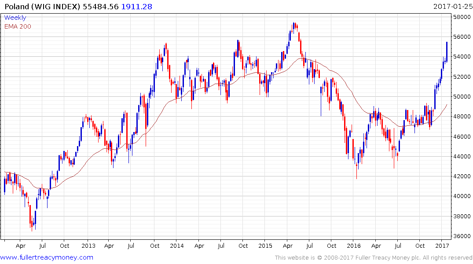473x264 pixels.
Task: Click the chart date 2017-01-25
Action: [453, 6]
